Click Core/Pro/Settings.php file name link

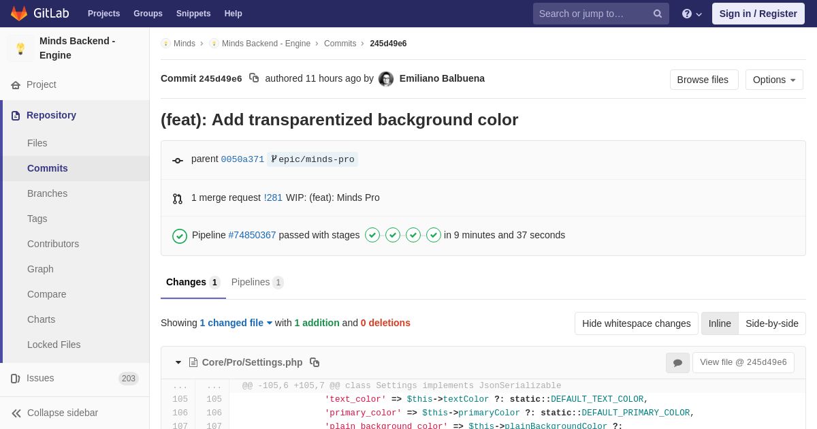(252, 362)
